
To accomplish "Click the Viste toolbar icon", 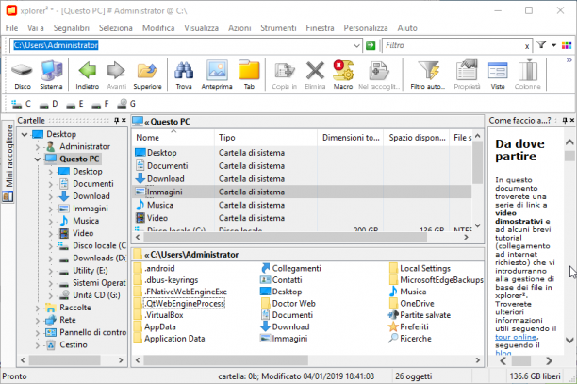I will (498, 75).
